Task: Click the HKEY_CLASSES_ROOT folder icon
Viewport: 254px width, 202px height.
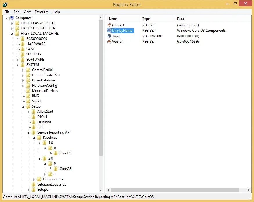Action: (x=17, y=23)
